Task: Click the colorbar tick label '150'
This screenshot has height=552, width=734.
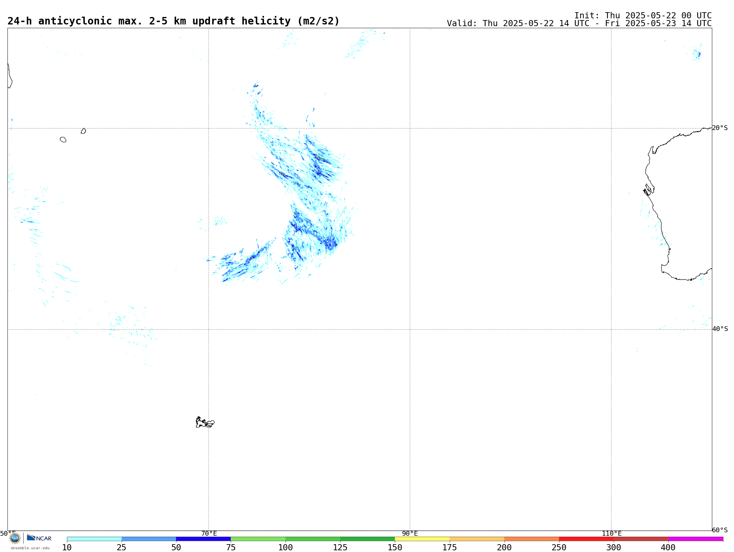Action: point(395,548)
